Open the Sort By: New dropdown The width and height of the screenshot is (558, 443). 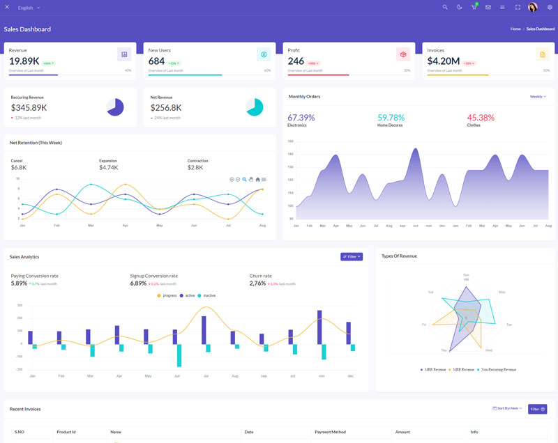pos(508,408)
